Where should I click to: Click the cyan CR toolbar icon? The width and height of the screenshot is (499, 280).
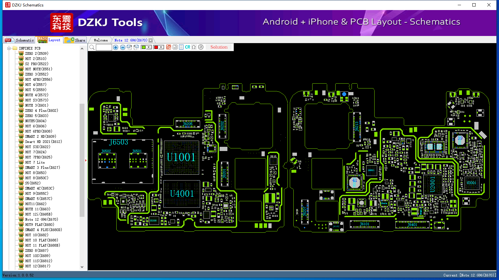pos(188,47)
